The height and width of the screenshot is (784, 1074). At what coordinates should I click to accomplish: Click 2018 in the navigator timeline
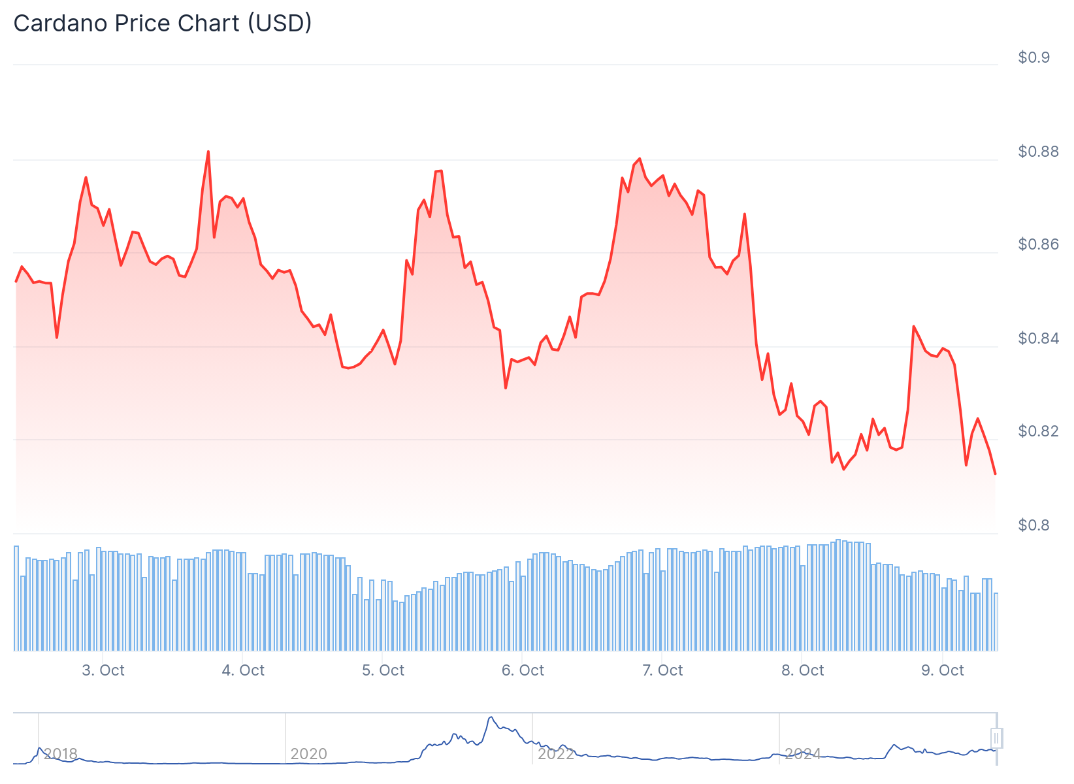(60, 754)
